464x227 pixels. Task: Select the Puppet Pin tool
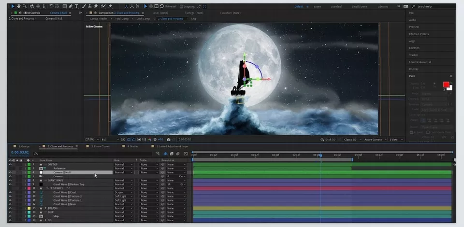click(110, 6)
